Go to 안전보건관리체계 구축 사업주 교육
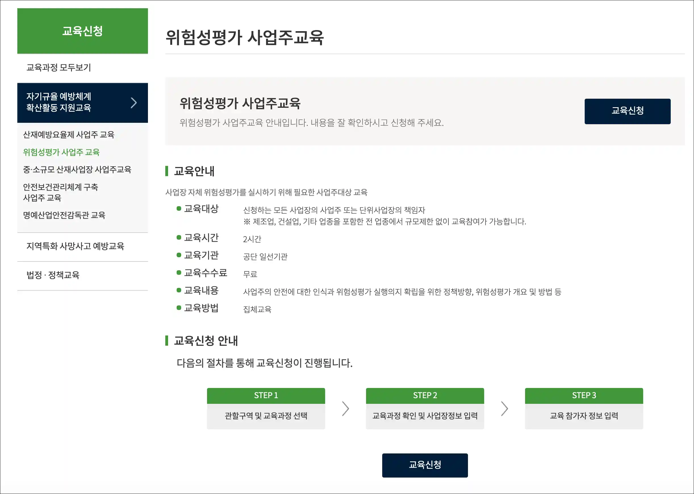 (x=60, y=192)
